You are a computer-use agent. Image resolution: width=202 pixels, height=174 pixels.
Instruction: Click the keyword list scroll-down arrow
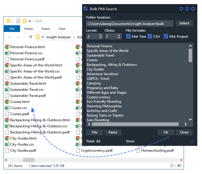(x=190, y=119)
